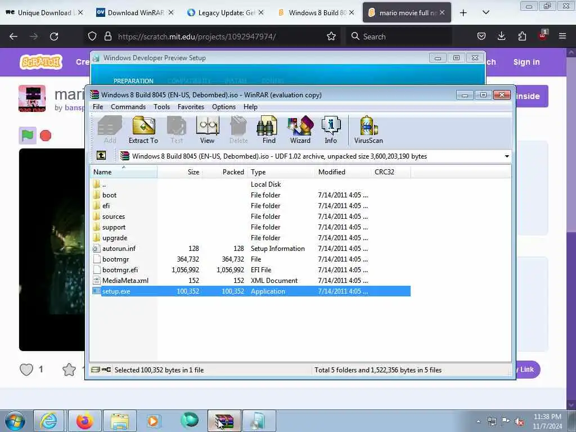Click the Test toolbar icon in WinRAR

[x=177, y=130]
